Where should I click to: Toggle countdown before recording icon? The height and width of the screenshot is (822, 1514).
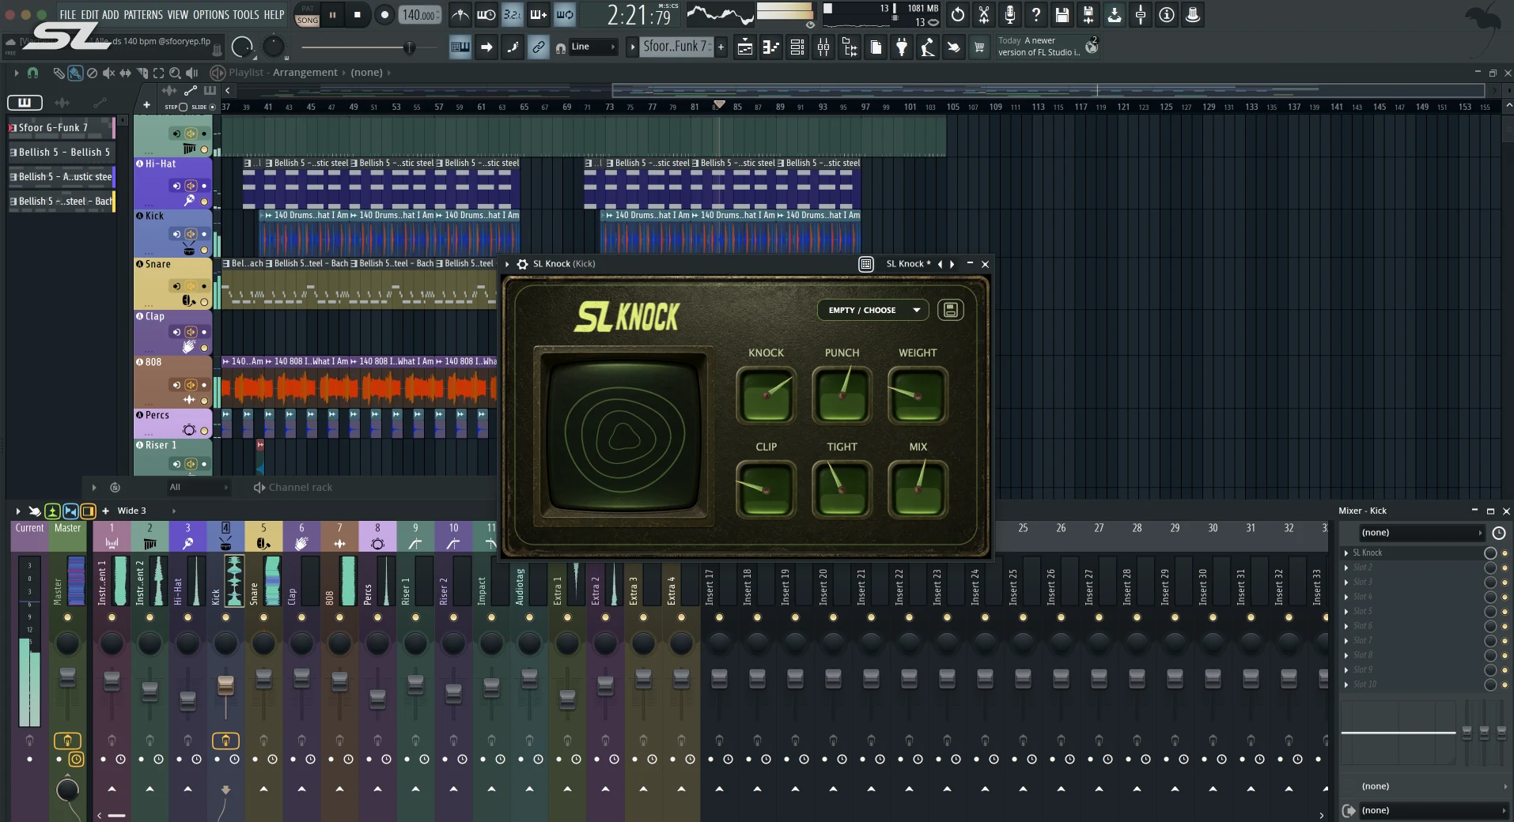(x=512, y=14)
